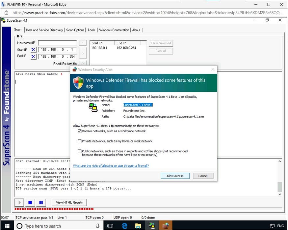This screenshot has width=288, height=230.
Task: Click the End IP address field
Action: click(58, 56)
